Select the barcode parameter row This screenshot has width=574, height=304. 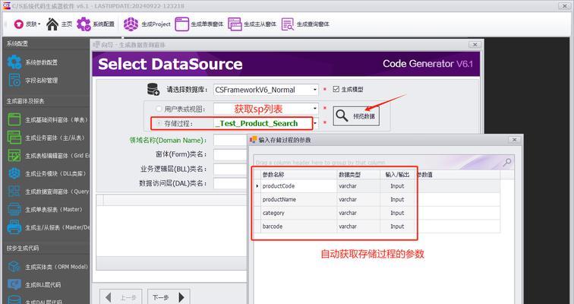[377, 226]
